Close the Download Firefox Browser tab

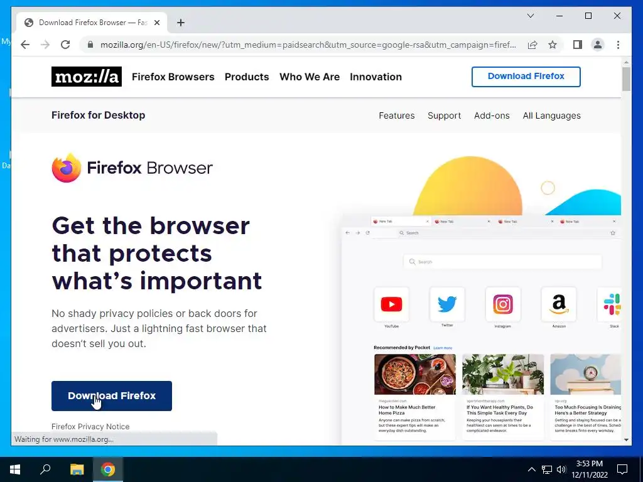click(x=157, y=23)
